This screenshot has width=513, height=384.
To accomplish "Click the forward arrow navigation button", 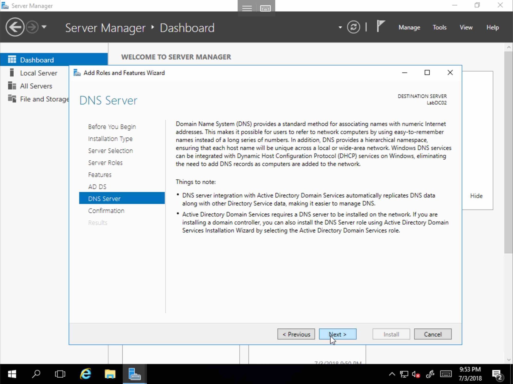I will tap(32, 27).
